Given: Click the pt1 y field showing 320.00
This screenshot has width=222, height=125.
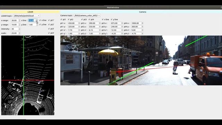Looking at the screenshot, I should pos(73,27).
